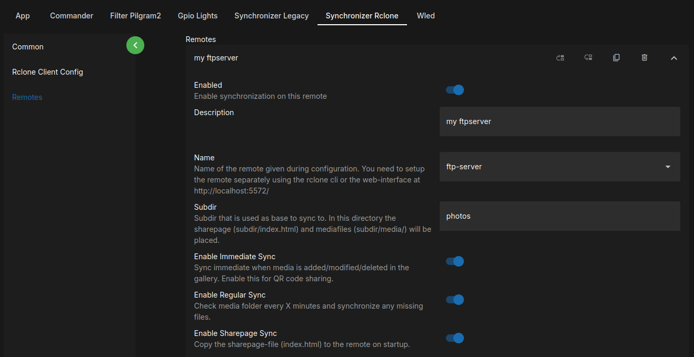The width and height of the screenshot is (694, 357).
Task: Disable Regular Sync
Action: [454, 300]
